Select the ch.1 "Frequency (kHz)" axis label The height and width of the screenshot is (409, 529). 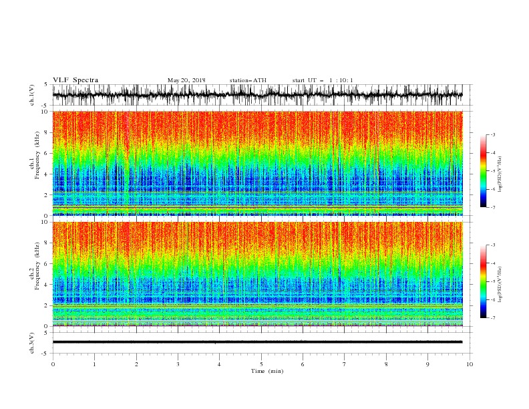point(37,156)
